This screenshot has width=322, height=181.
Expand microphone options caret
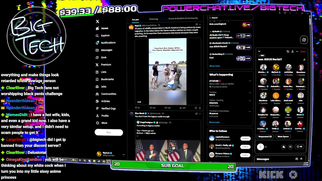pyautogui.click(x=266, y=147)
